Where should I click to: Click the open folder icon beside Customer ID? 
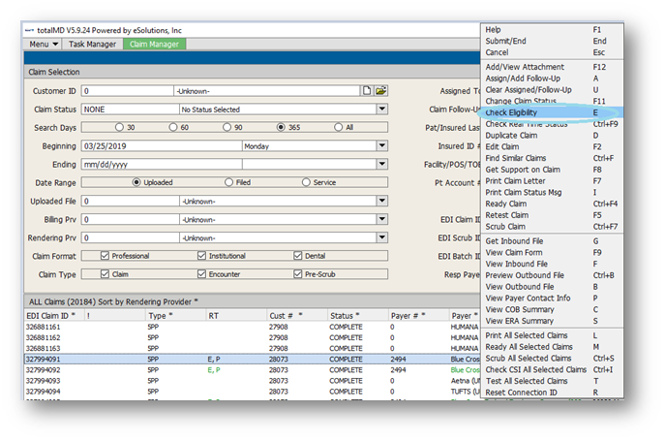point(381,90)
